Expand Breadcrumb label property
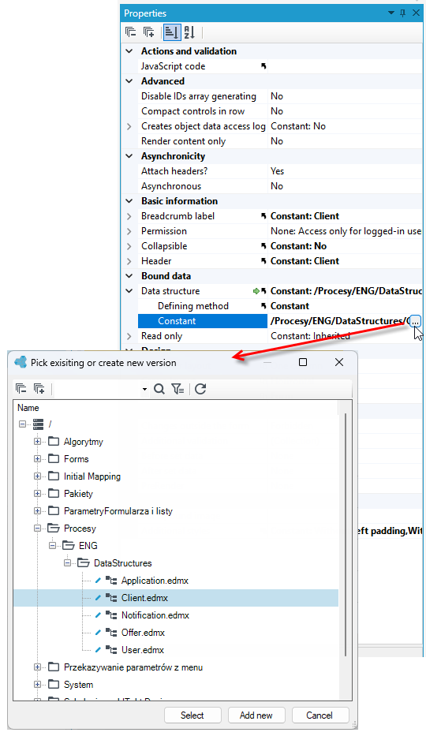This screenshot has width=426, height=736. (129, 216)
